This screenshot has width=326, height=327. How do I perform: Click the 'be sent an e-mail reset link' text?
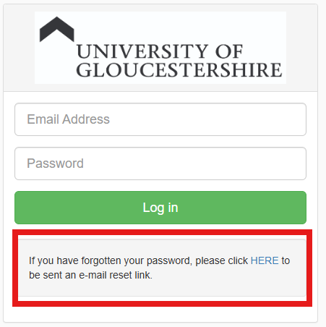coord(90,275)
